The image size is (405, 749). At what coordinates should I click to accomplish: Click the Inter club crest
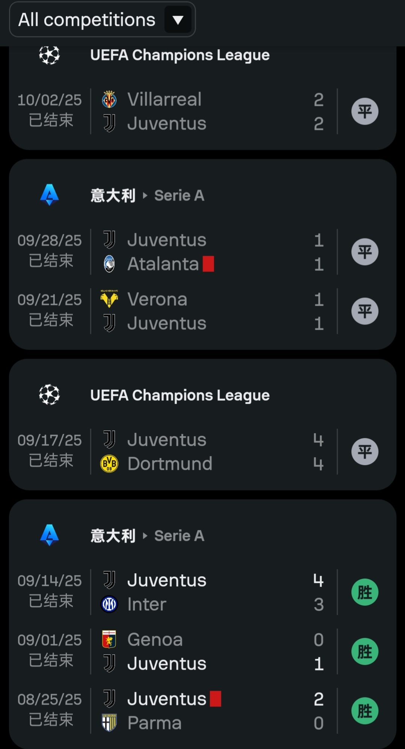[109, 604]
